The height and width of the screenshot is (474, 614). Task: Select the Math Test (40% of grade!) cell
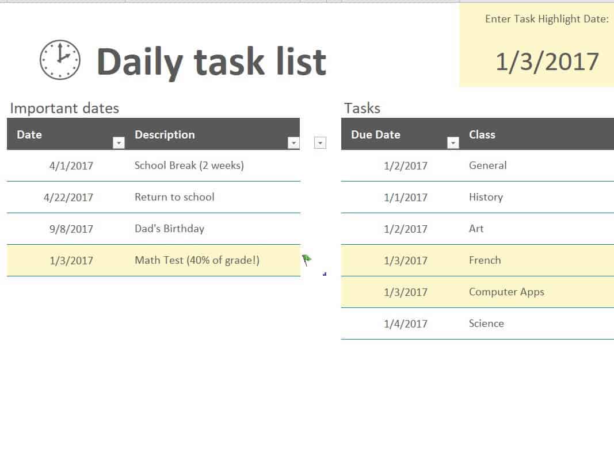(213, 260)
